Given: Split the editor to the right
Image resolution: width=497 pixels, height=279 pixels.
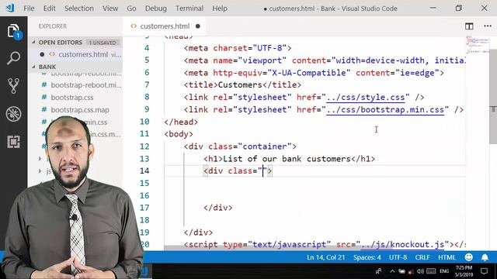Looking at the screenshot, I should (469, 26).
